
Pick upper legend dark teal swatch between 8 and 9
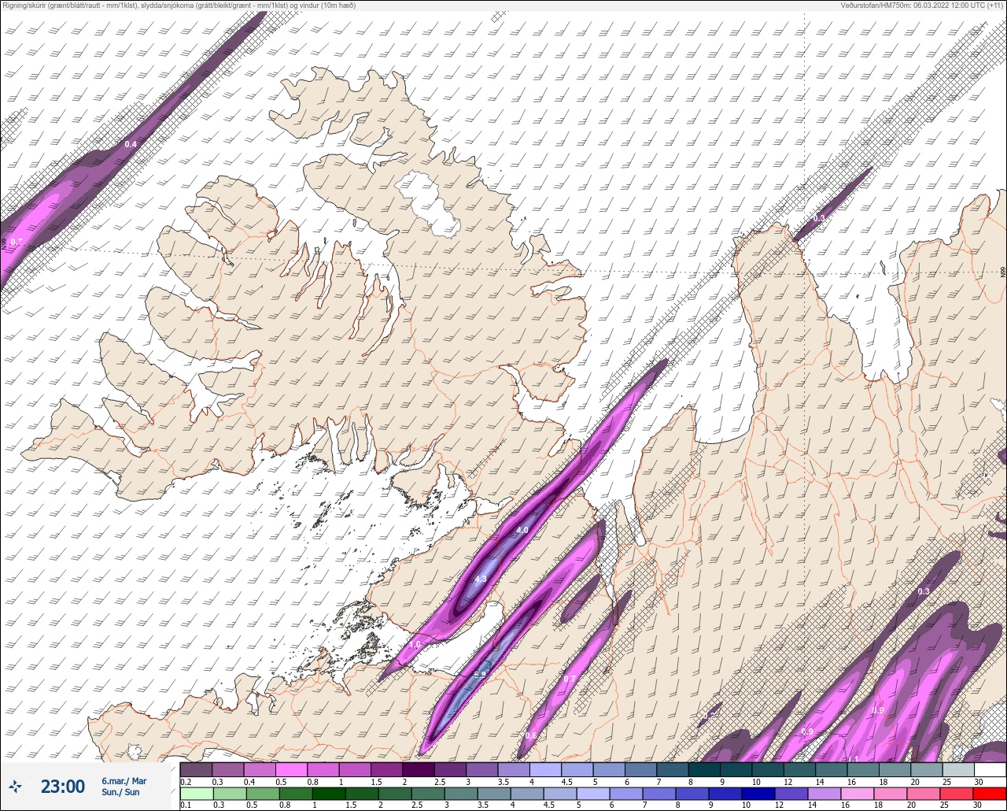click(704, 769)
